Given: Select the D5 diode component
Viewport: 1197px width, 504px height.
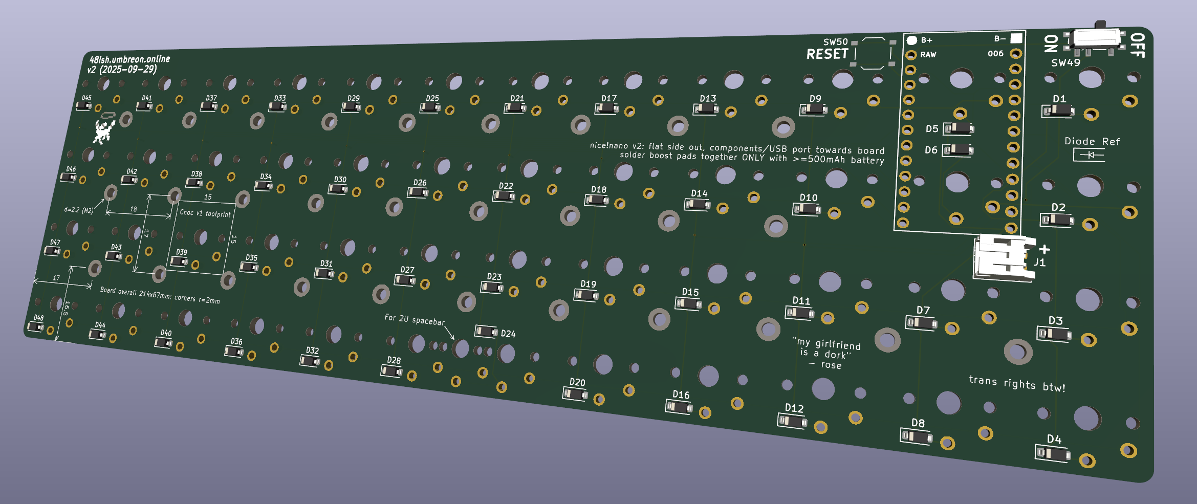Looking at the screenshot, I should (959, 129).
